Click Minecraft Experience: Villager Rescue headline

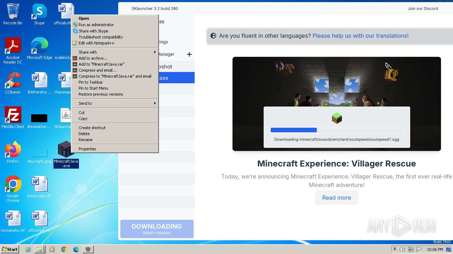[x=337, y=164]
